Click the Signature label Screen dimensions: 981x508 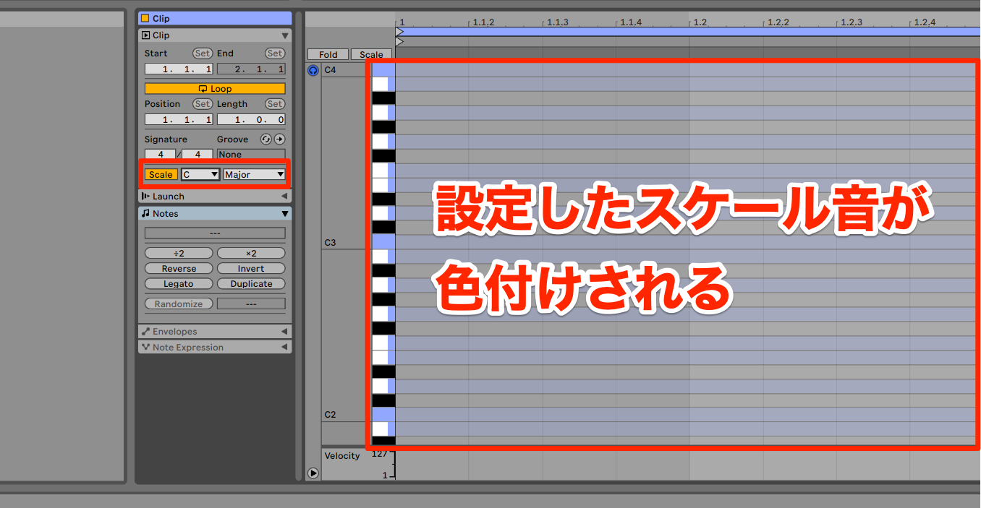[x=166, y=139]
